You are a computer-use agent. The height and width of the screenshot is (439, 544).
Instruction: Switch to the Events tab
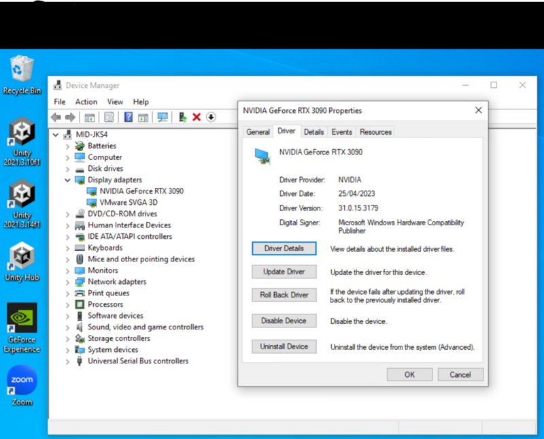341,131
